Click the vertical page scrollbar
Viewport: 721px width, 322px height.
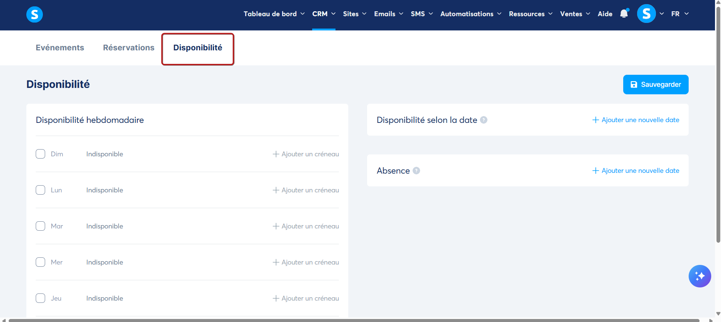(718, 124)
